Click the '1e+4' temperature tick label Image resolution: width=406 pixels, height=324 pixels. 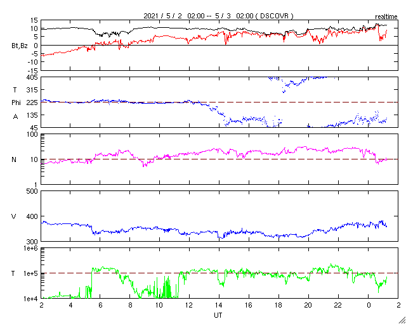click(x=31, y=299)
